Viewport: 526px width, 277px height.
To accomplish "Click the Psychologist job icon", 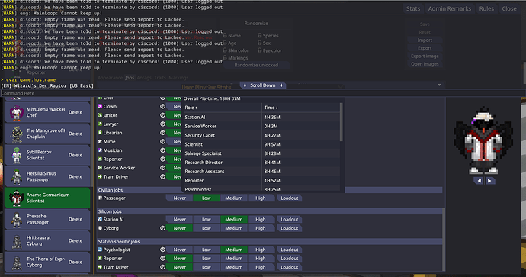I will (x=100, y=250).
